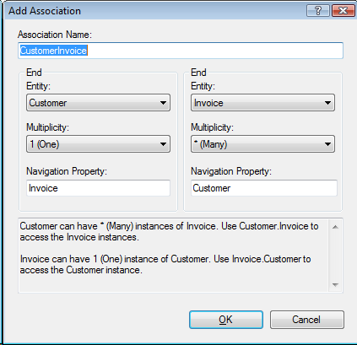Click the Association Name label

55,35
